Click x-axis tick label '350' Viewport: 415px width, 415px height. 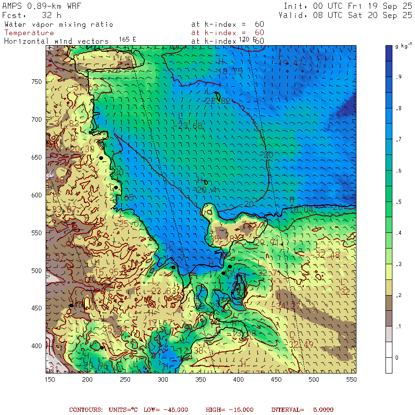coord(201,379)
